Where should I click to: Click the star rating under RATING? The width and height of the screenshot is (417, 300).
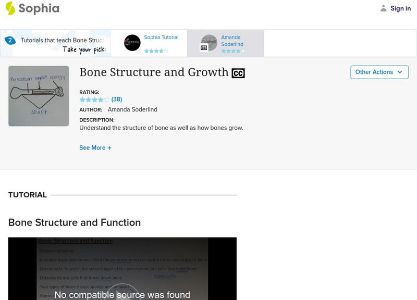tap(94, 99)
